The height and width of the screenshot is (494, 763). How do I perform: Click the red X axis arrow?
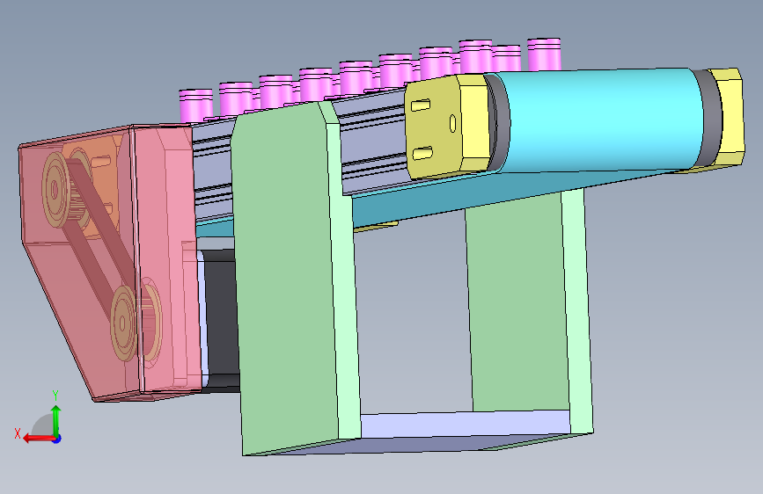tap(38, 439)
